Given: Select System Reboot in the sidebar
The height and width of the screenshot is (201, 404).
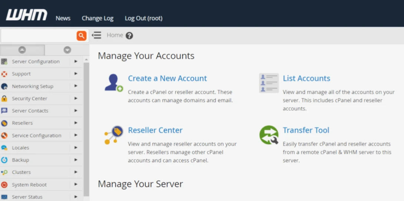Looking at the screenshot, I should click(x=29, y=185).
